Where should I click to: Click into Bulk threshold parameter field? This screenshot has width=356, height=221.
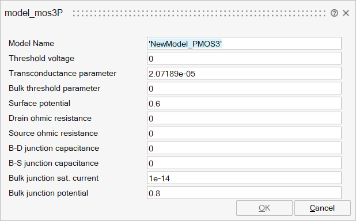point(244,88)
